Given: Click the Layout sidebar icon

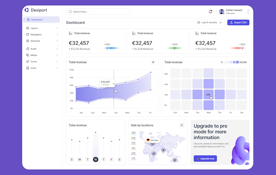Looking at the screenshot, I should pos(28,28).
